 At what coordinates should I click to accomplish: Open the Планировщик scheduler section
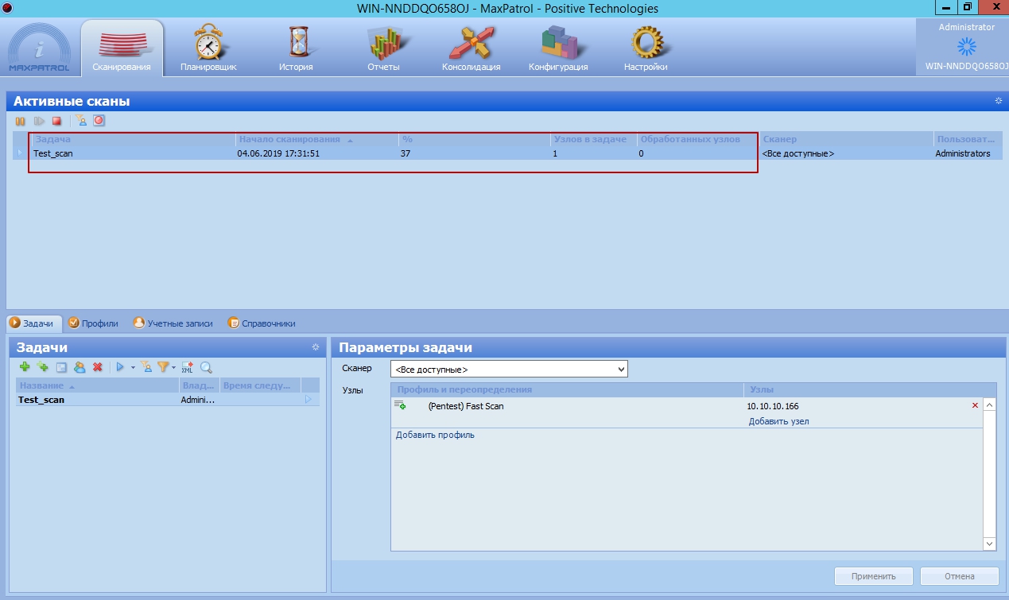click(x=208, y=48)
